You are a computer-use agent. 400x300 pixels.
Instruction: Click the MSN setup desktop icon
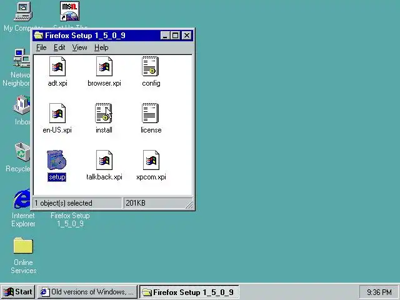(69, 11)
